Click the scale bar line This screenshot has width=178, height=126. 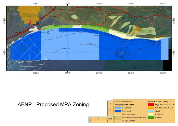point(99,121)
